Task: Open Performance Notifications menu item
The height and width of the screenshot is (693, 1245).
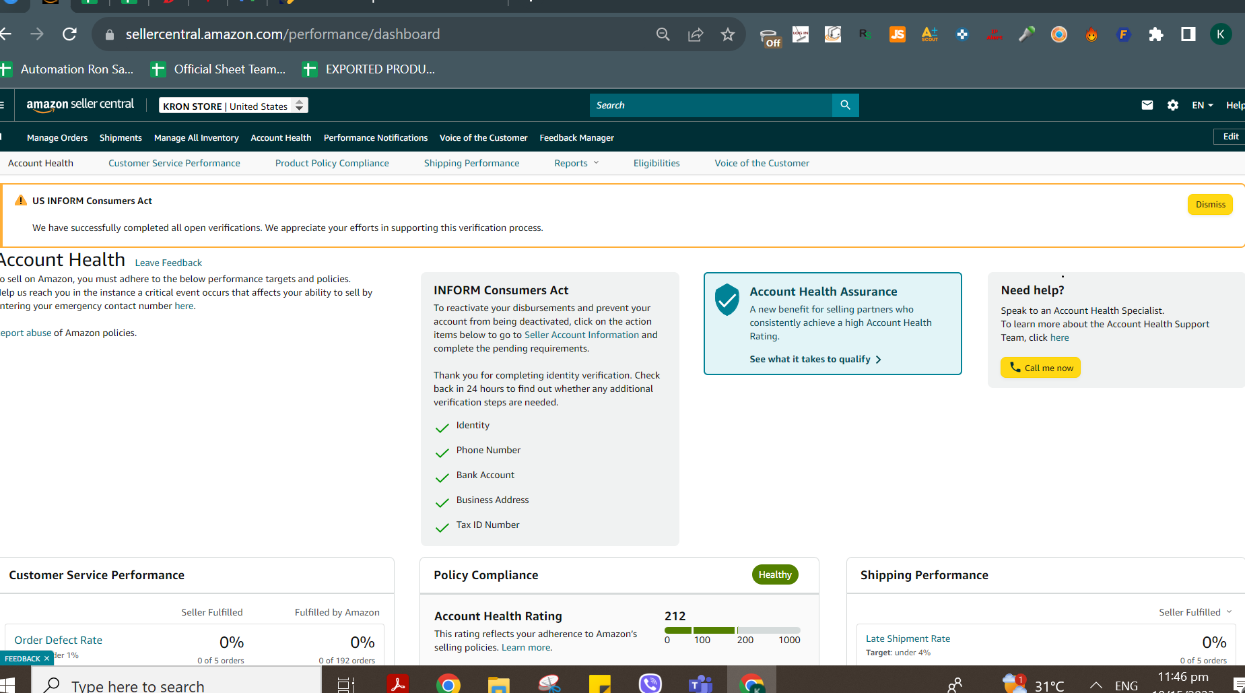Action: coord(376,137)
